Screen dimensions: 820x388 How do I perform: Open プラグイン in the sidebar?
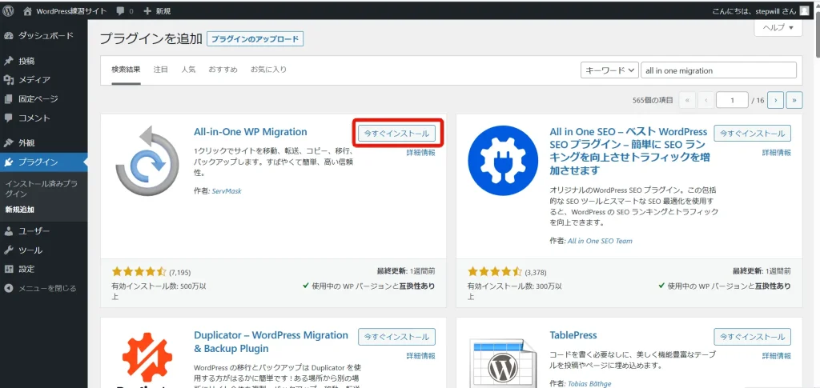pos(44,162)
